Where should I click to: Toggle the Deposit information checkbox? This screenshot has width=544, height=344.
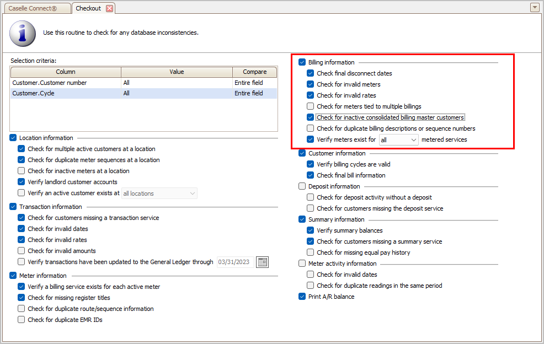(x=302, y=186)
